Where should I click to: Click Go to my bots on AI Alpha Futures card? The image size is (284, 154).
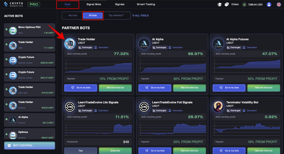(229, 88)
